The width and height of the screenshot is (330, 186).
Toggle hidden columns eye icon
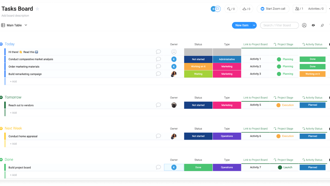point(313,25)
